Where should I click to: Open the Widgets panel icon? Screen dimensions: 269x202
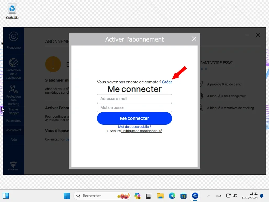pos(6,196)
